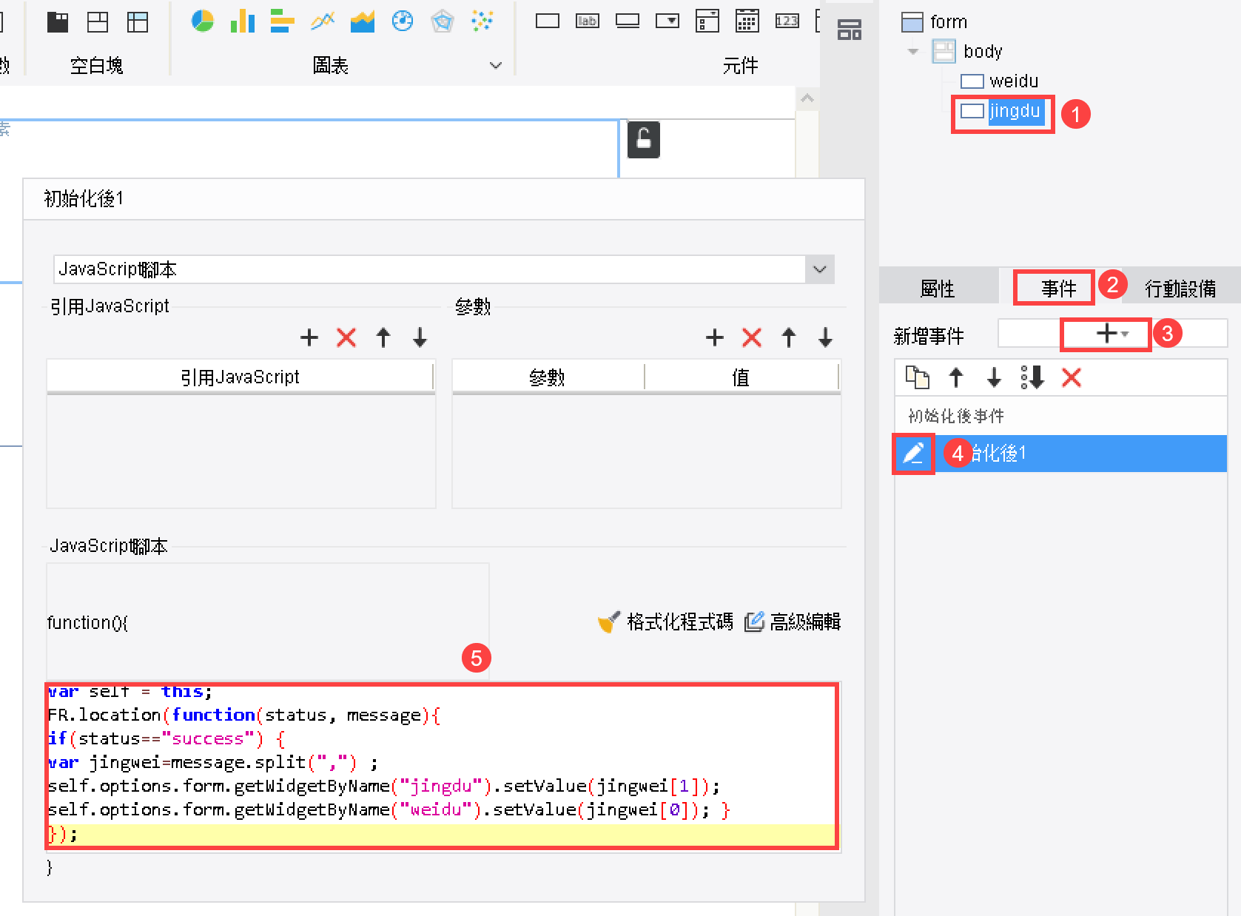Image resolution: width=1241 pixels, height=916 pixels.
Task: Move selected event up in list
Action: pos(955,377)
